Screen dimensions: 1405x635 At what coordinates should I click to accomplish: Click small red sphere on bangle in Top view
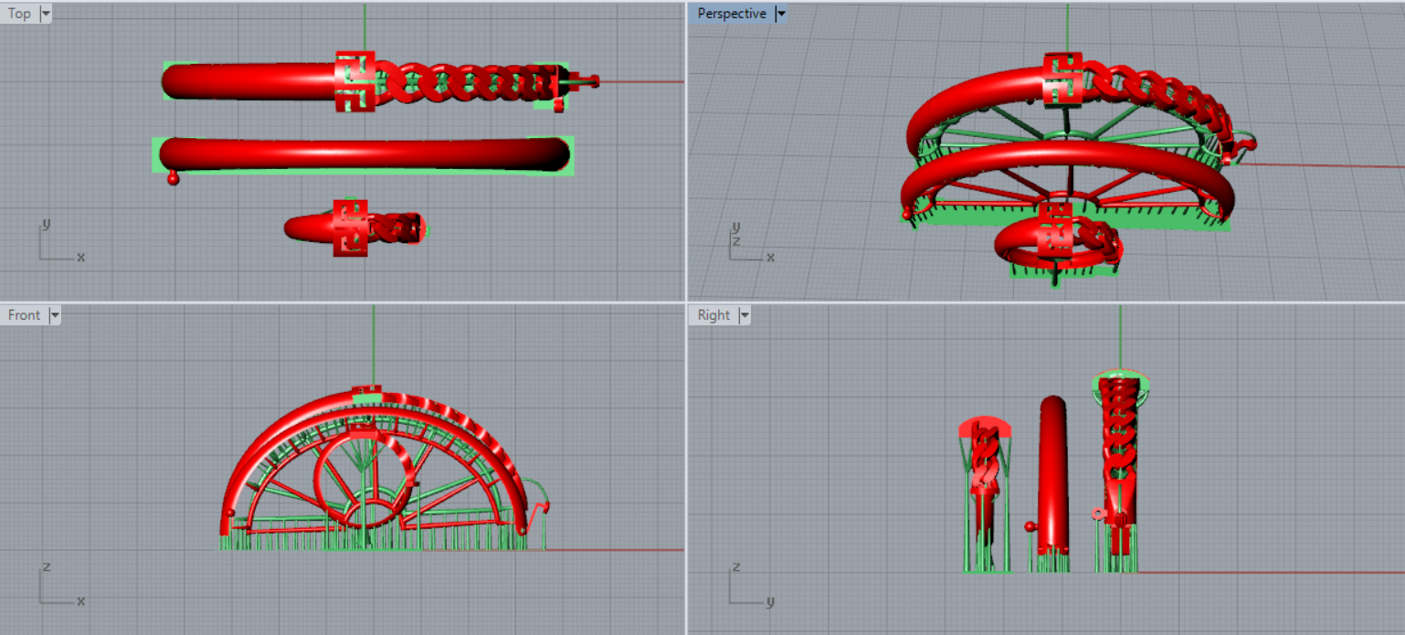click(x=173, y=179)
